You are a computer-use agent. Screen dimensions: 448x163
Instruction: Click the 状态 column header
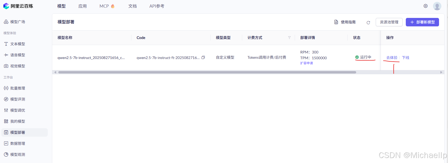357,38
